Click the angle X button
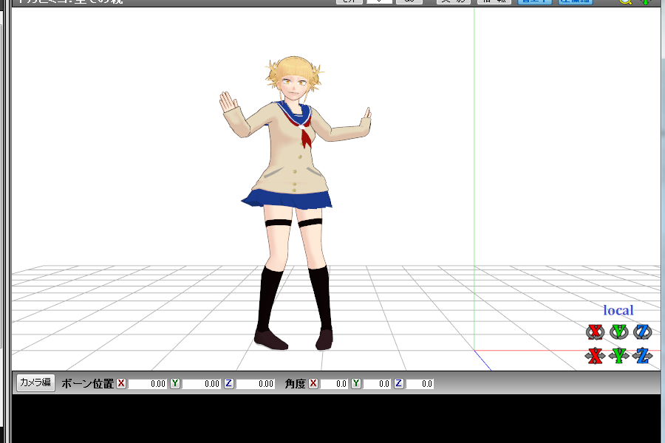Screen dimensions: 665x443 (x=313, y=383)
